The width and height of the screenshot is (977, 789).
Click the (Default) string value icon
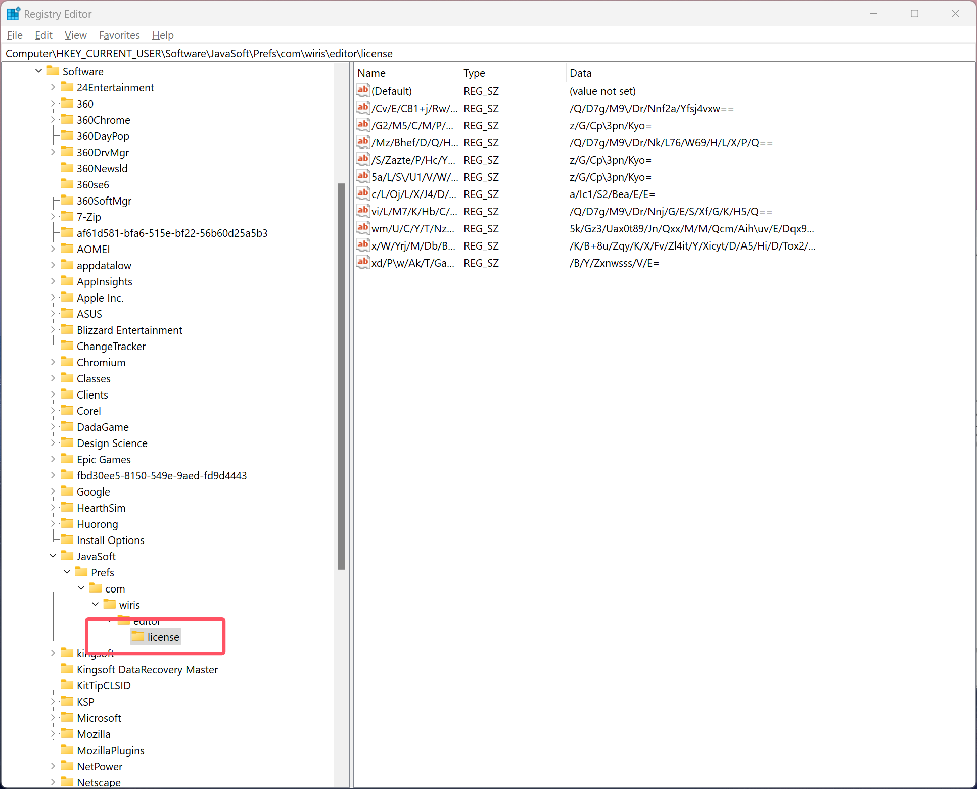pyautogui.click(x=363, y=91)
